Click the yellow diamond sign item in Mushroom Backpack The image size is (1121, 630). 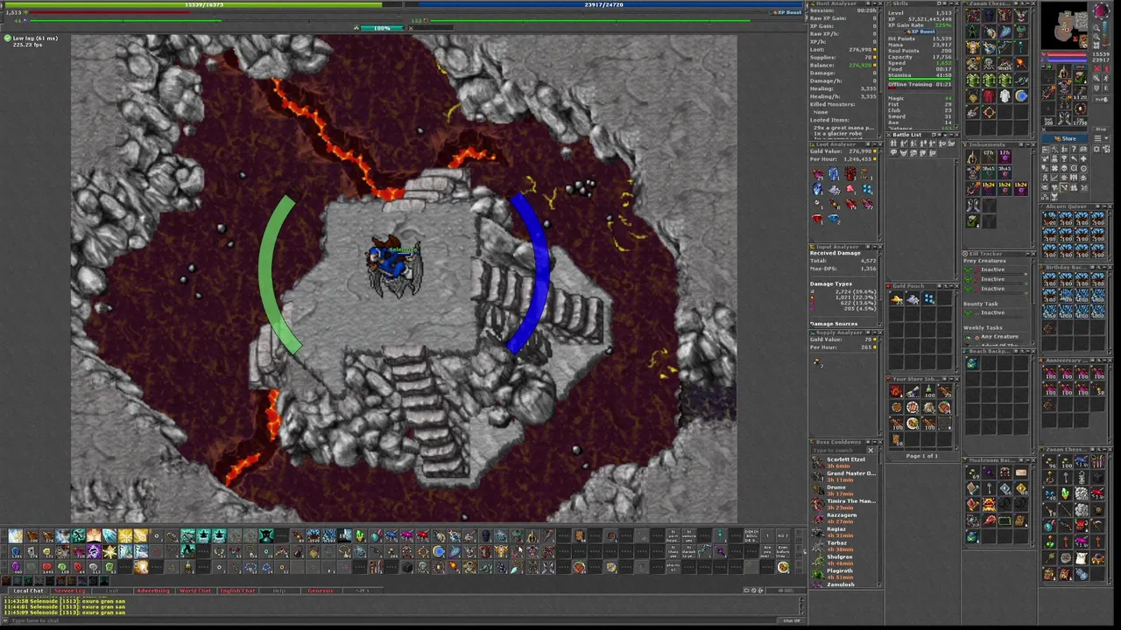pyautogui.click(x=1020, y=488)
